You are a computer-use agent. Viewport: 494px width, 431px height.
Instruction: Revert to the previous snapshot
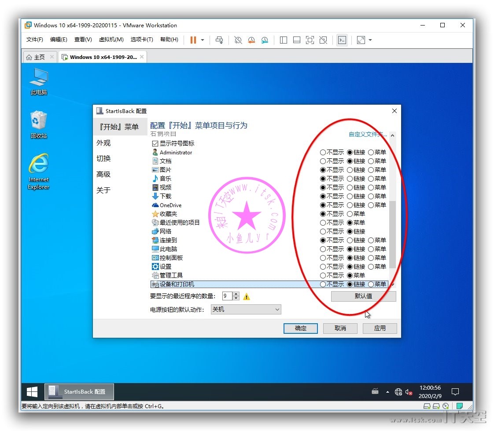pyautogui.click(x=251, y=40)
